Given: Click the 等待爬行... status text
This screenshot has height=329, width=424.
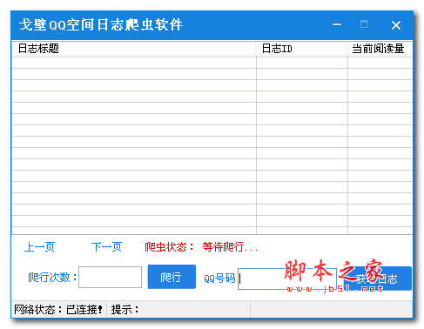Looking at the screenshot, I should point(230,247).
